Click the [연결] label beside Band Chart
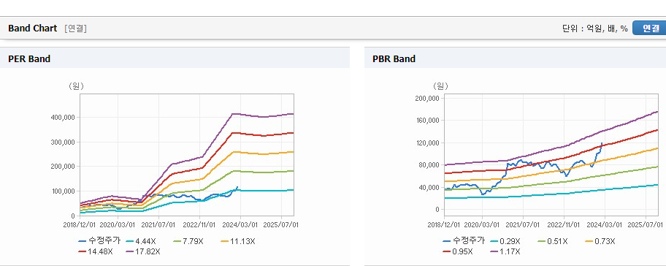 (76, 28)
